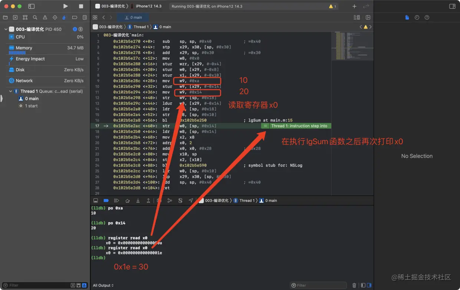Toggle the inspector panel button at top right
This screenshot has height=290, width=460.
point(452,6)
